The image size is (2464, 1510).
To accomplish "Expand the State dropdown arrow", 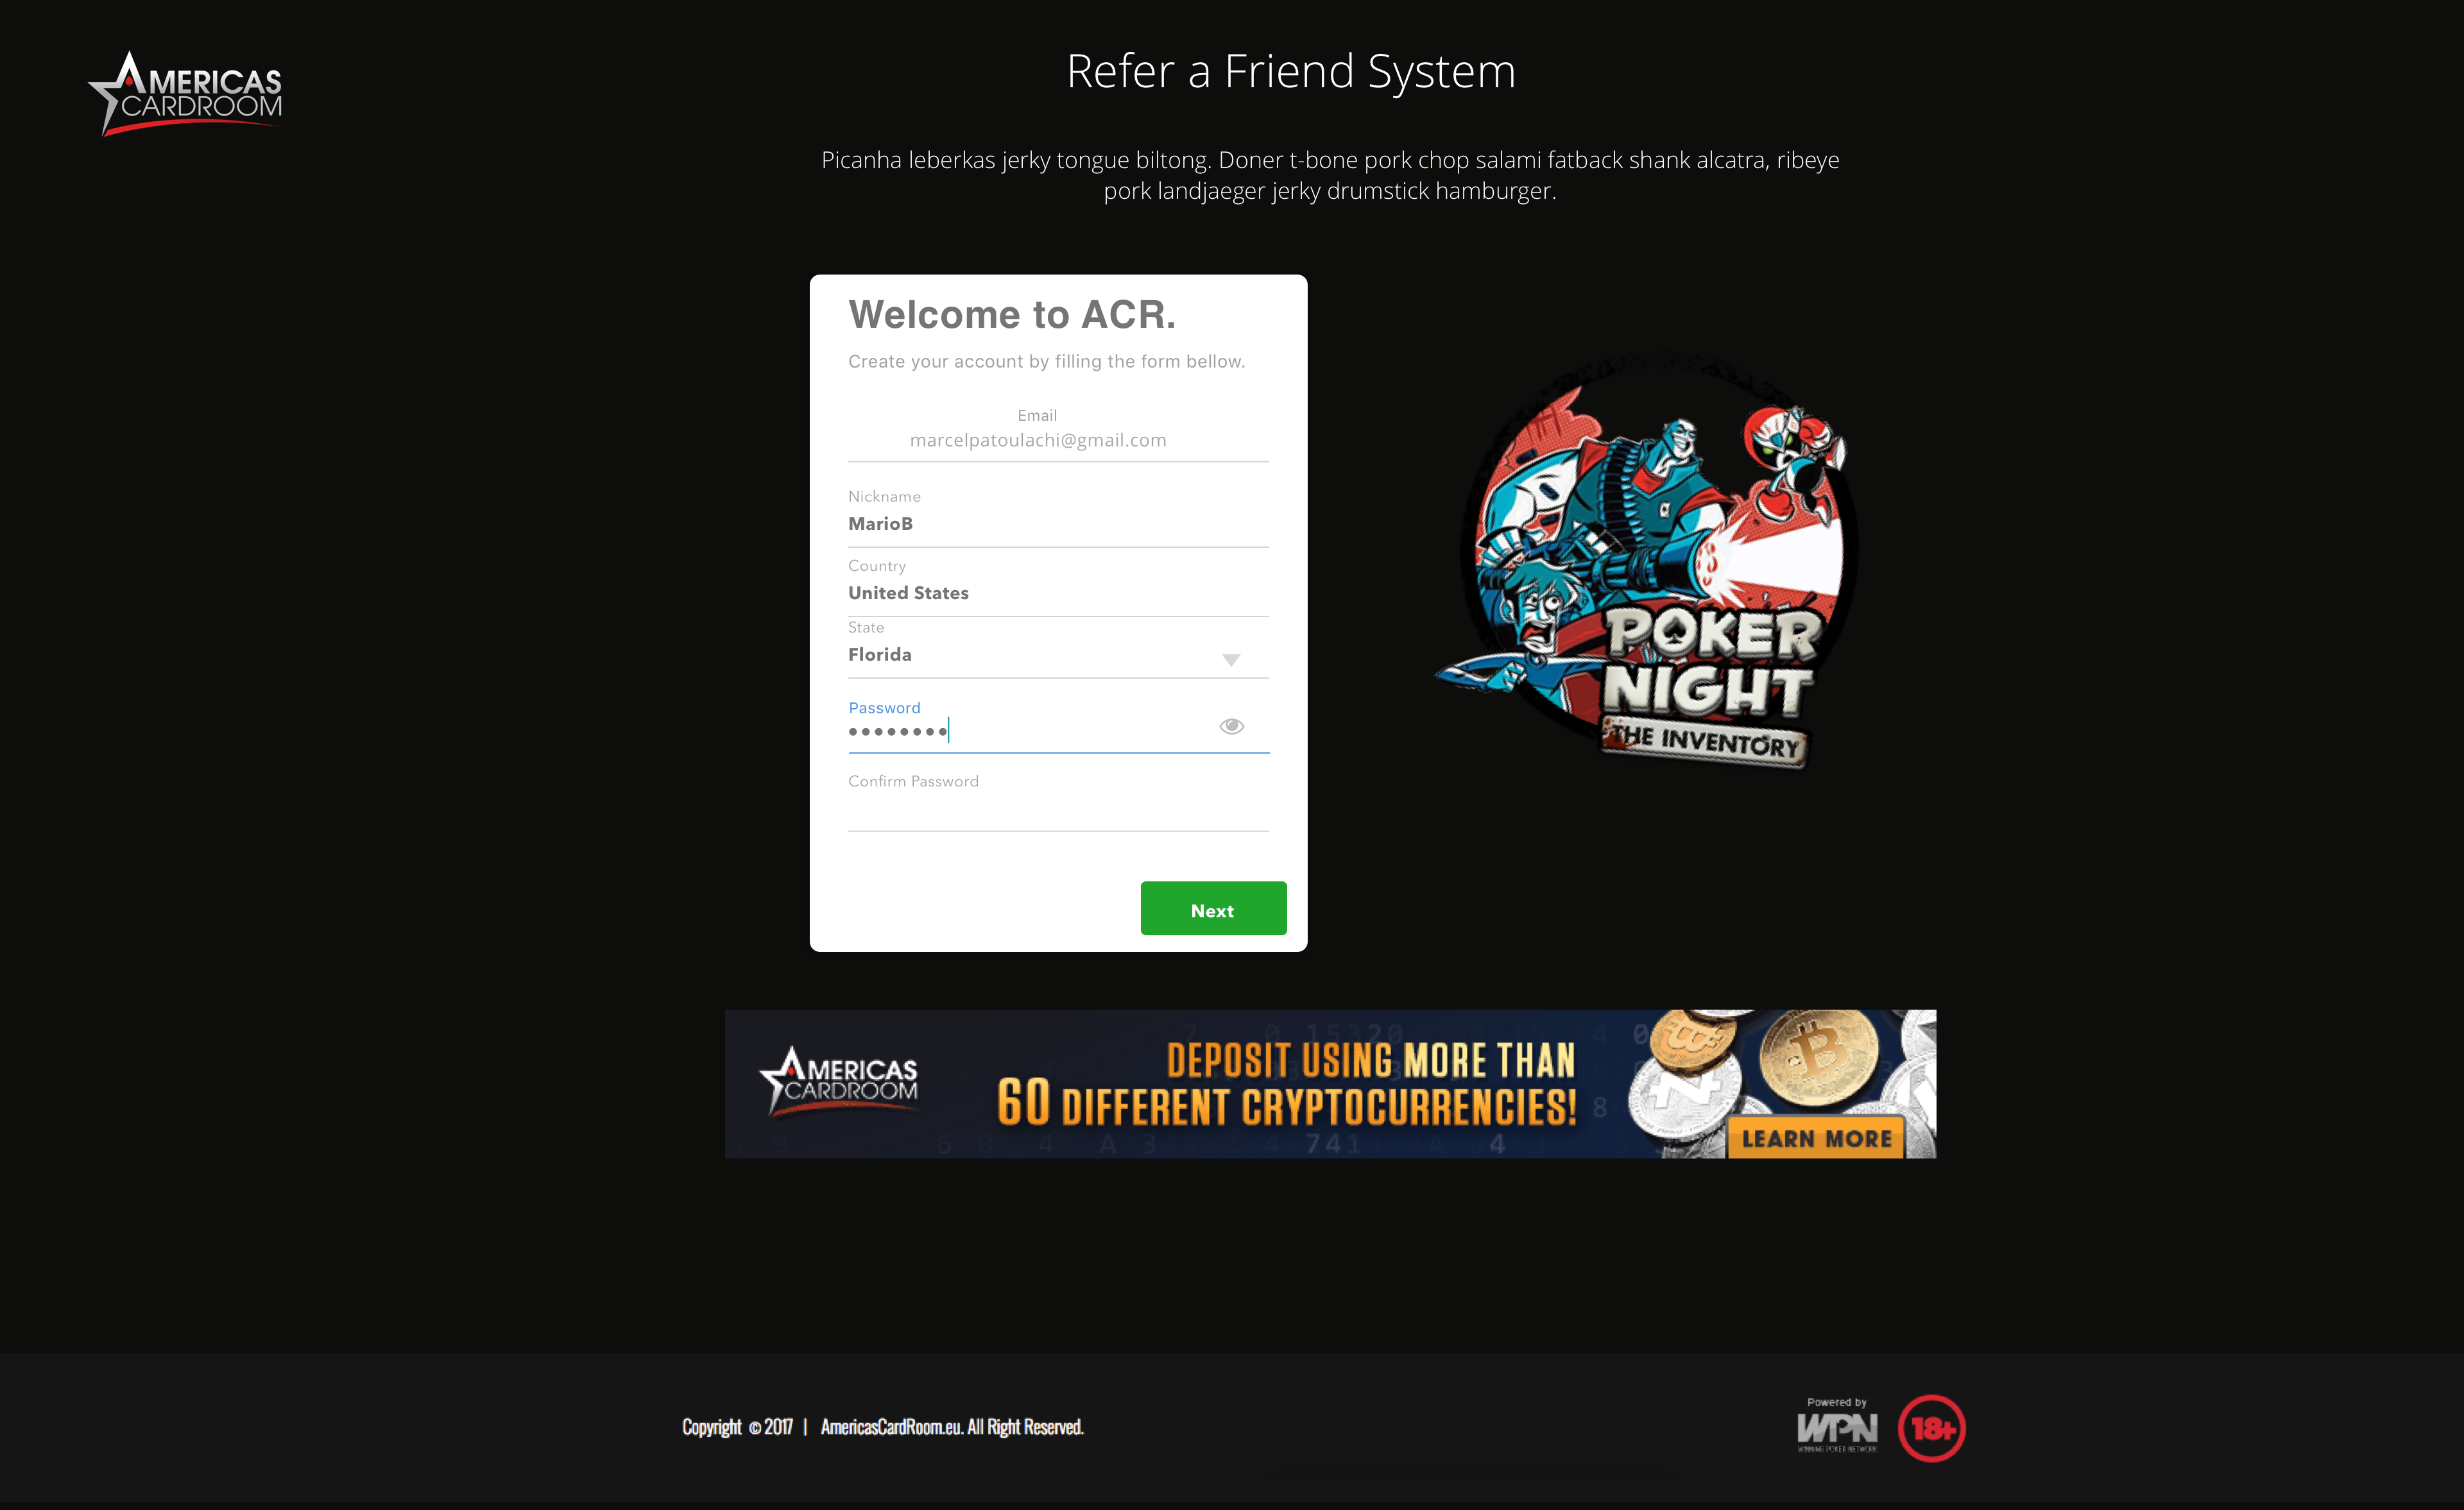I will coord(1231,659).
